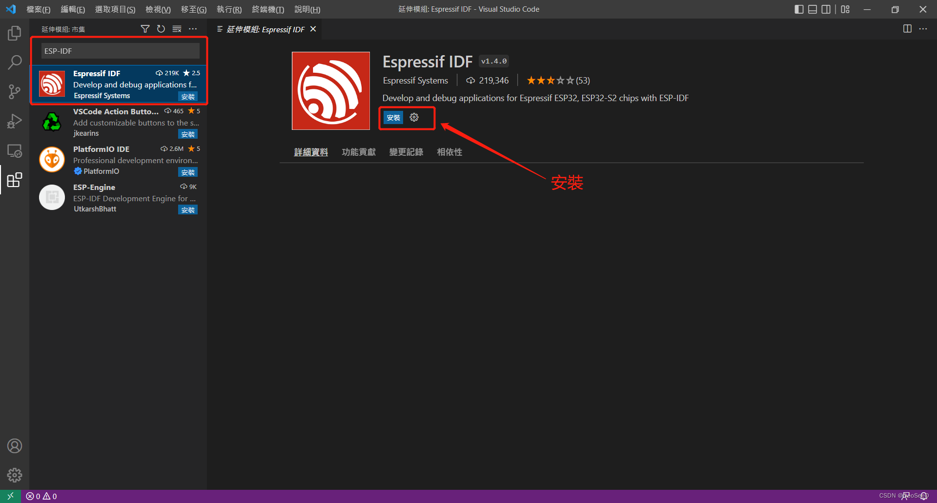This screenshot has width=937, height=503.
Task: Open the 選取項目(S) menu
Action: (115, 9)
